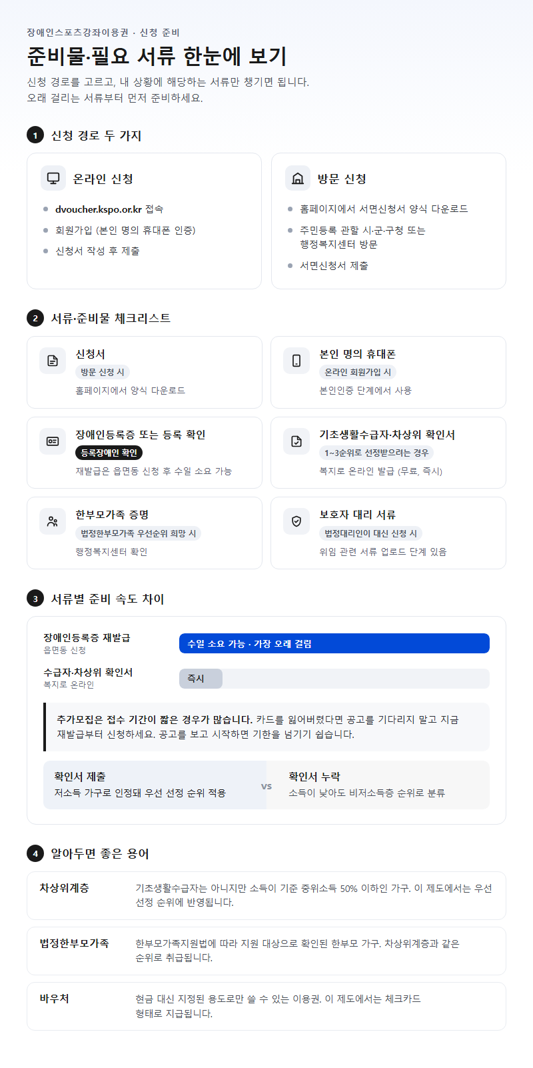This screenshot has height=1068, width=533.
Task: Click the section number 3 circle badge
Action: (x=35, y=599)
